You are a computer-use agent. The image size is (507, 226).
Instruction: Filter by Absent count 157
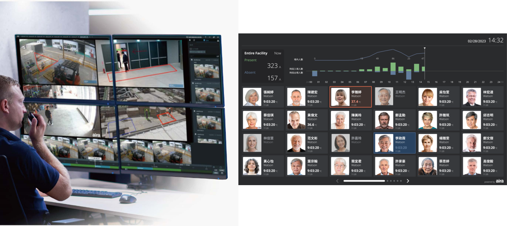click(272, 77)
